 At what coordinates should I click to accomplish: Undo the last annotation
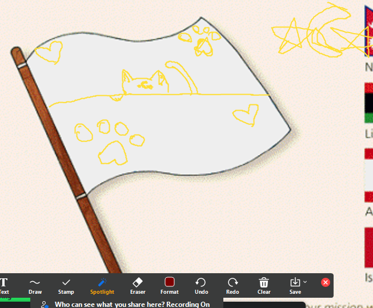pos(201,285)
